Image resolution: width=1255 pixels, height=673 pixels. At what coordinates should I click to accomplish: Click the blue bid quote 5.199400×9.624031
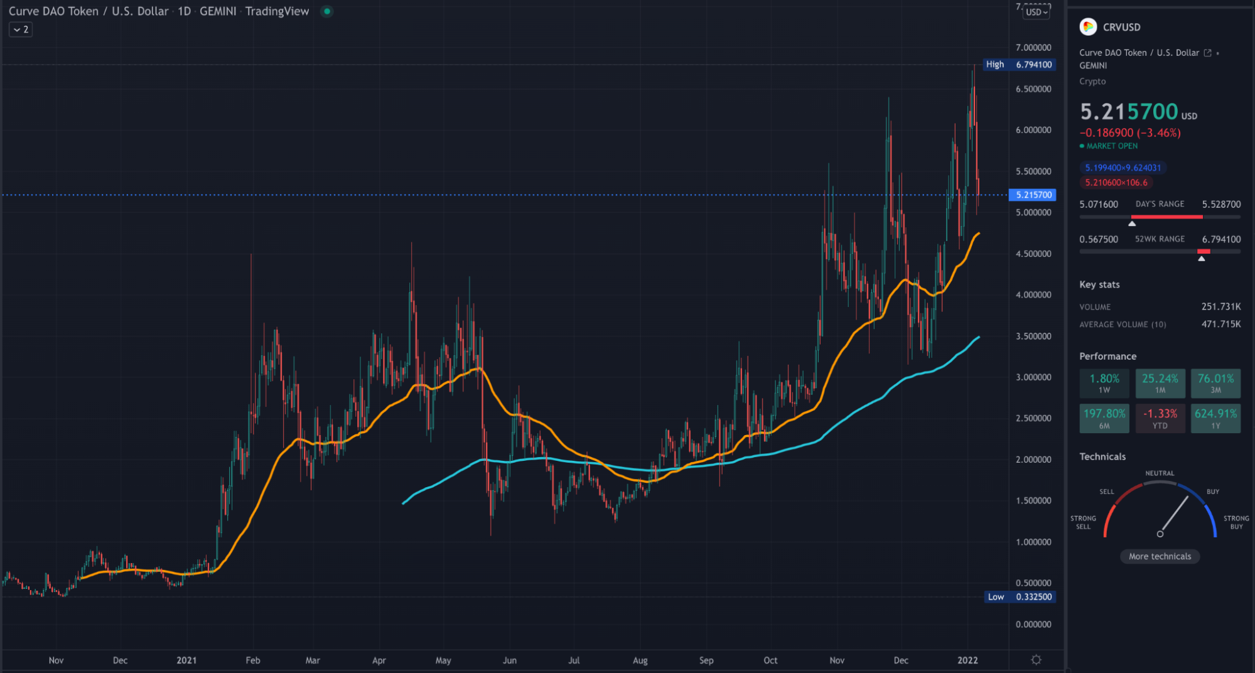pos(1123,168)
